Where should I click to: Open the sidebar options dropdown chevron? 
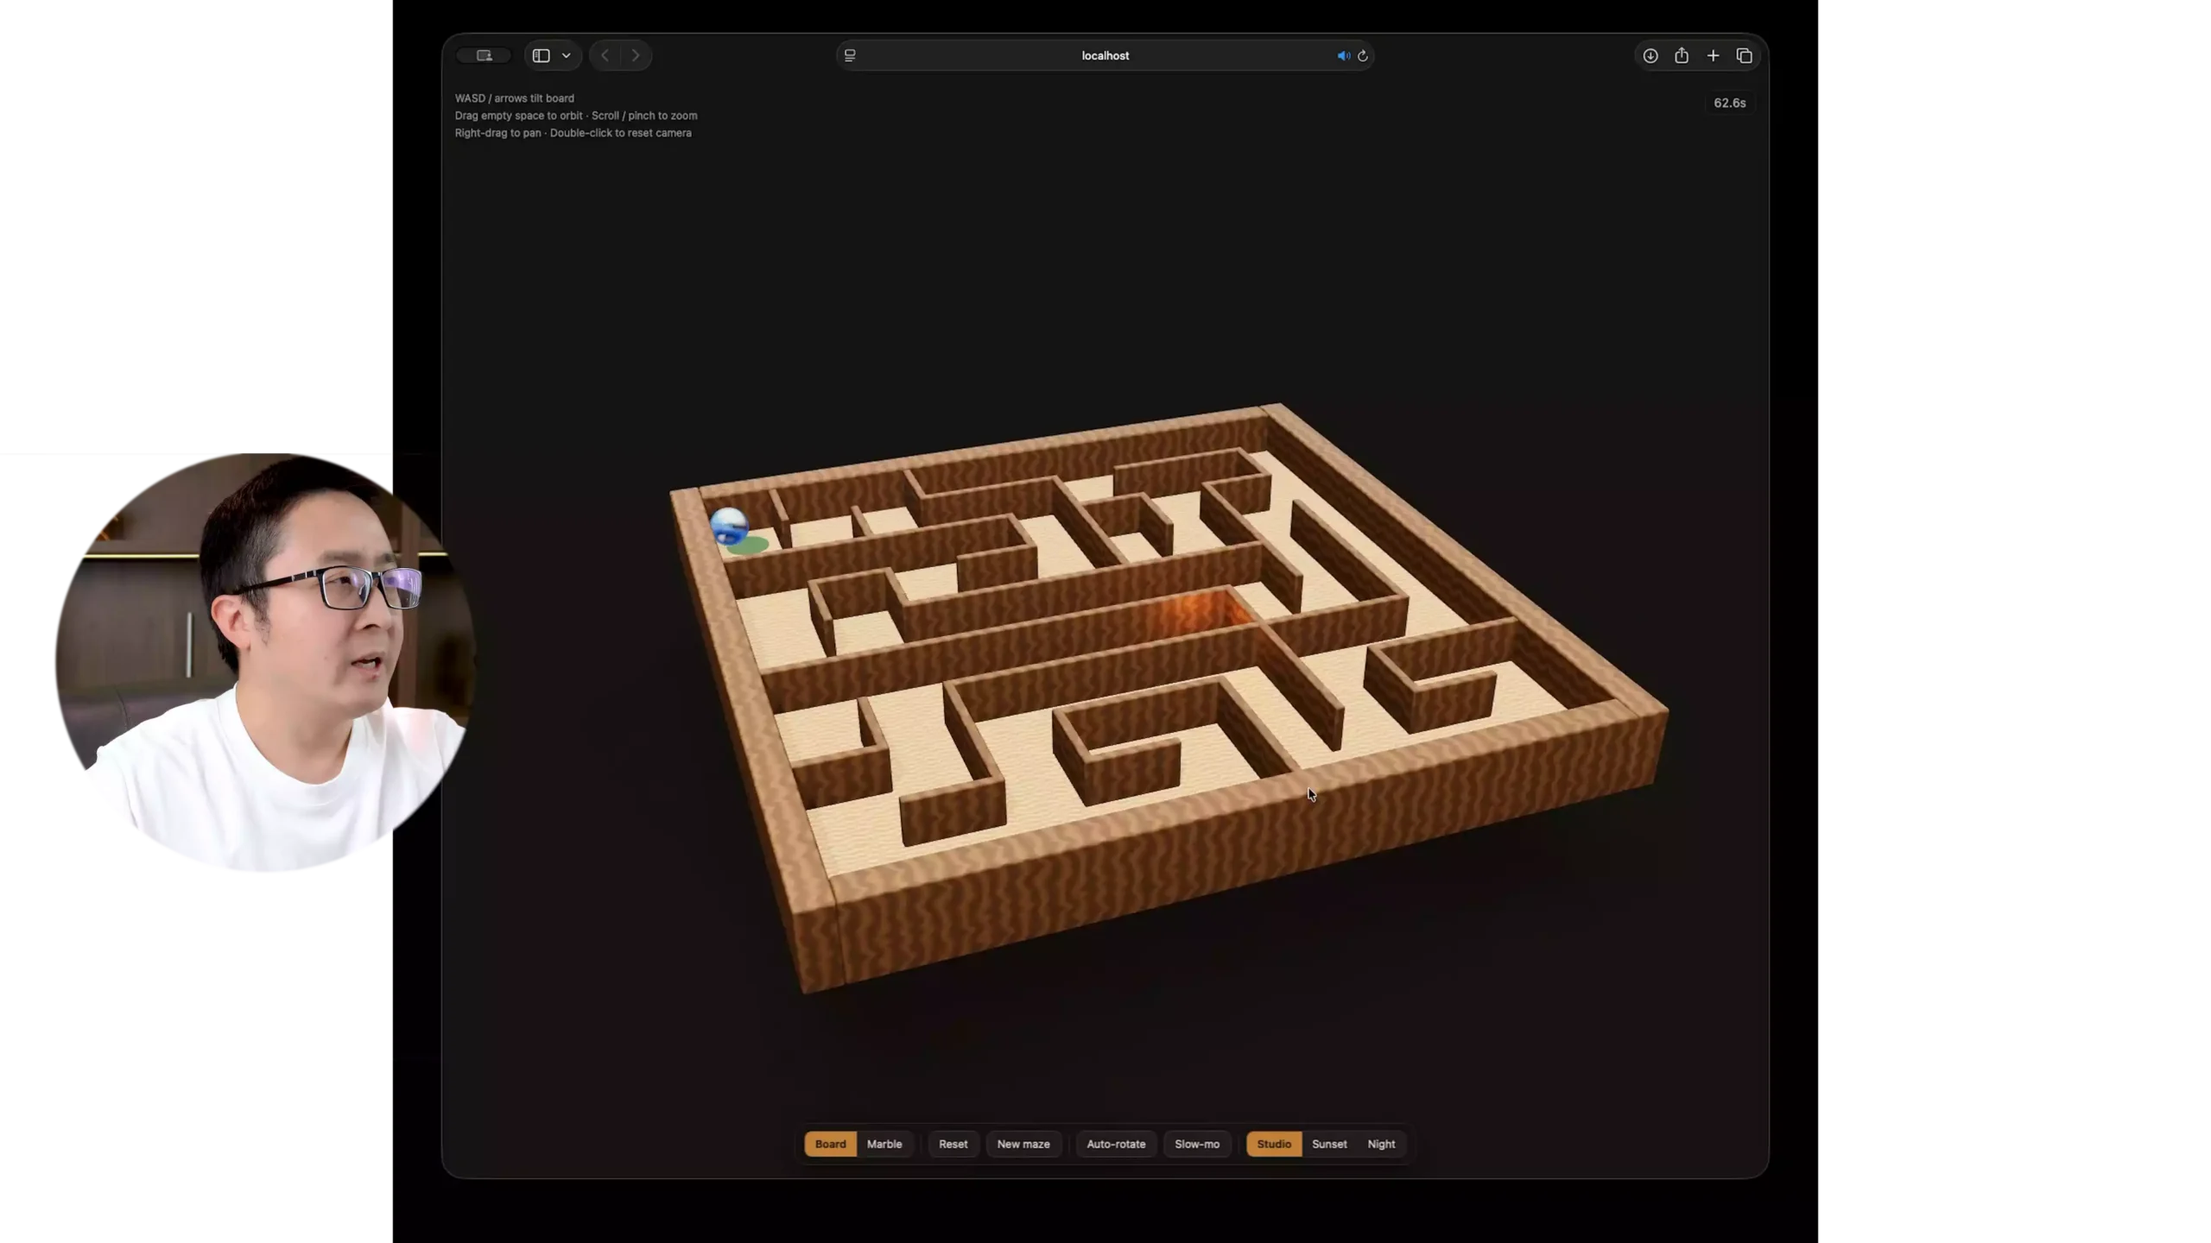click(x=567, y=55)
